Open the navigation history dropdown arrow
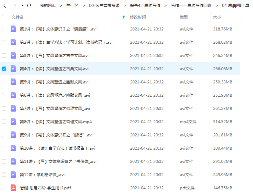Screen dimensions: 253x193 point(22,6)
